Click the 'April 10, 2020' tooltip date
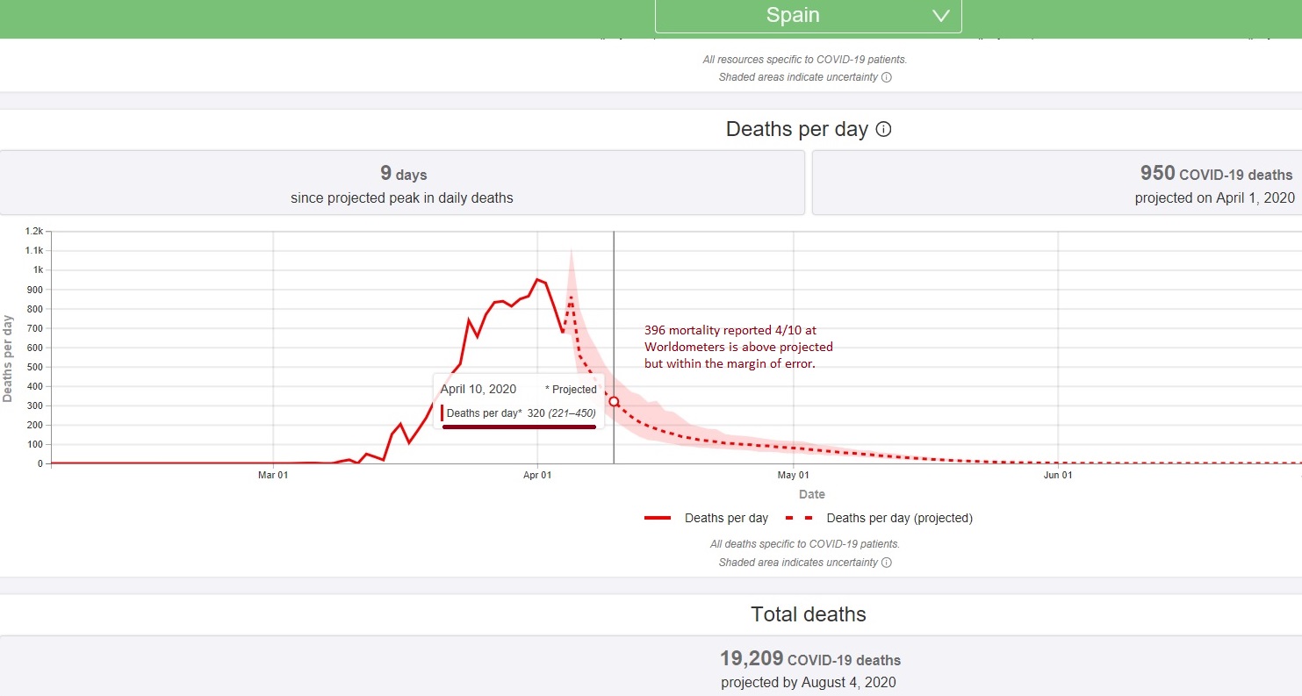Viewport: 1302px width, 696px height. tap(478, 389)
